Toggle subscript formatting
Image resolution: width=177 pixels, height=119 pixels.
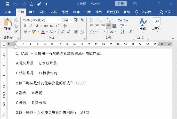(x=51, y=26)
